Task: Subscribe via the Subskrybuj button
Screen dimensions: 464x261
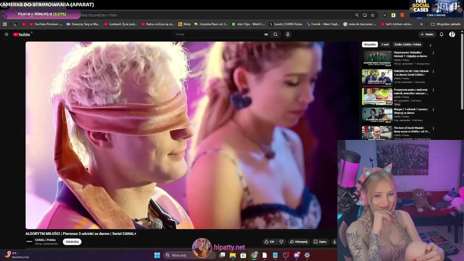Action: (72, 242)
